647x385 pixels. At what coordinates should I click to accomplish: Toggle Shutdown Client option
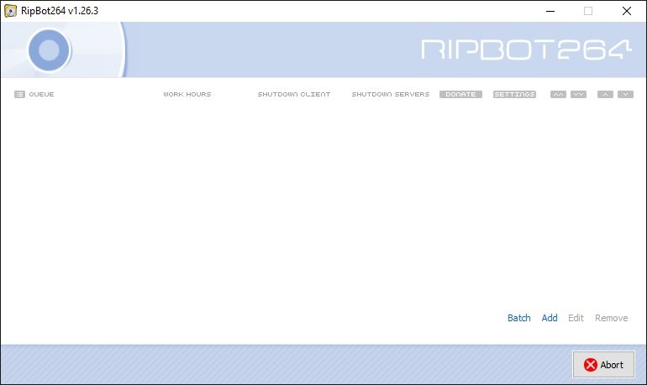tap(293, 95)
